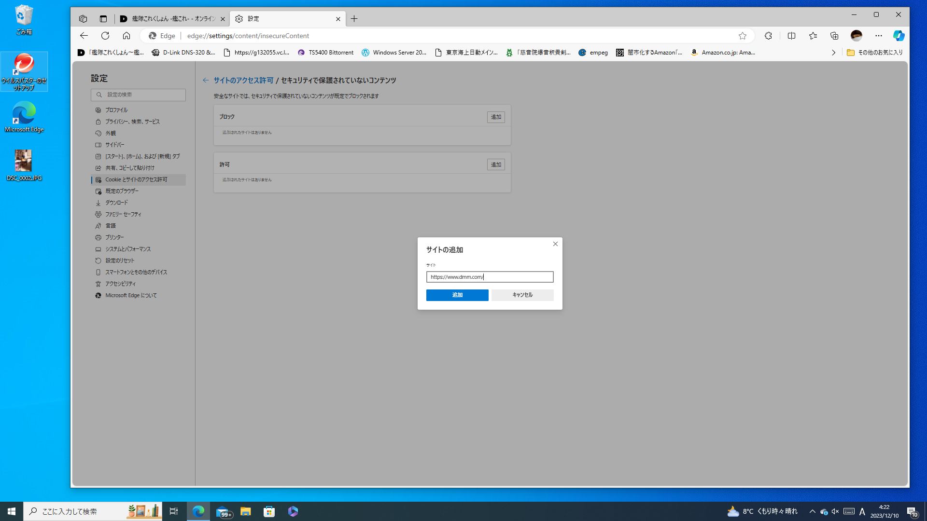Open 言語 settings

point(138,226)
